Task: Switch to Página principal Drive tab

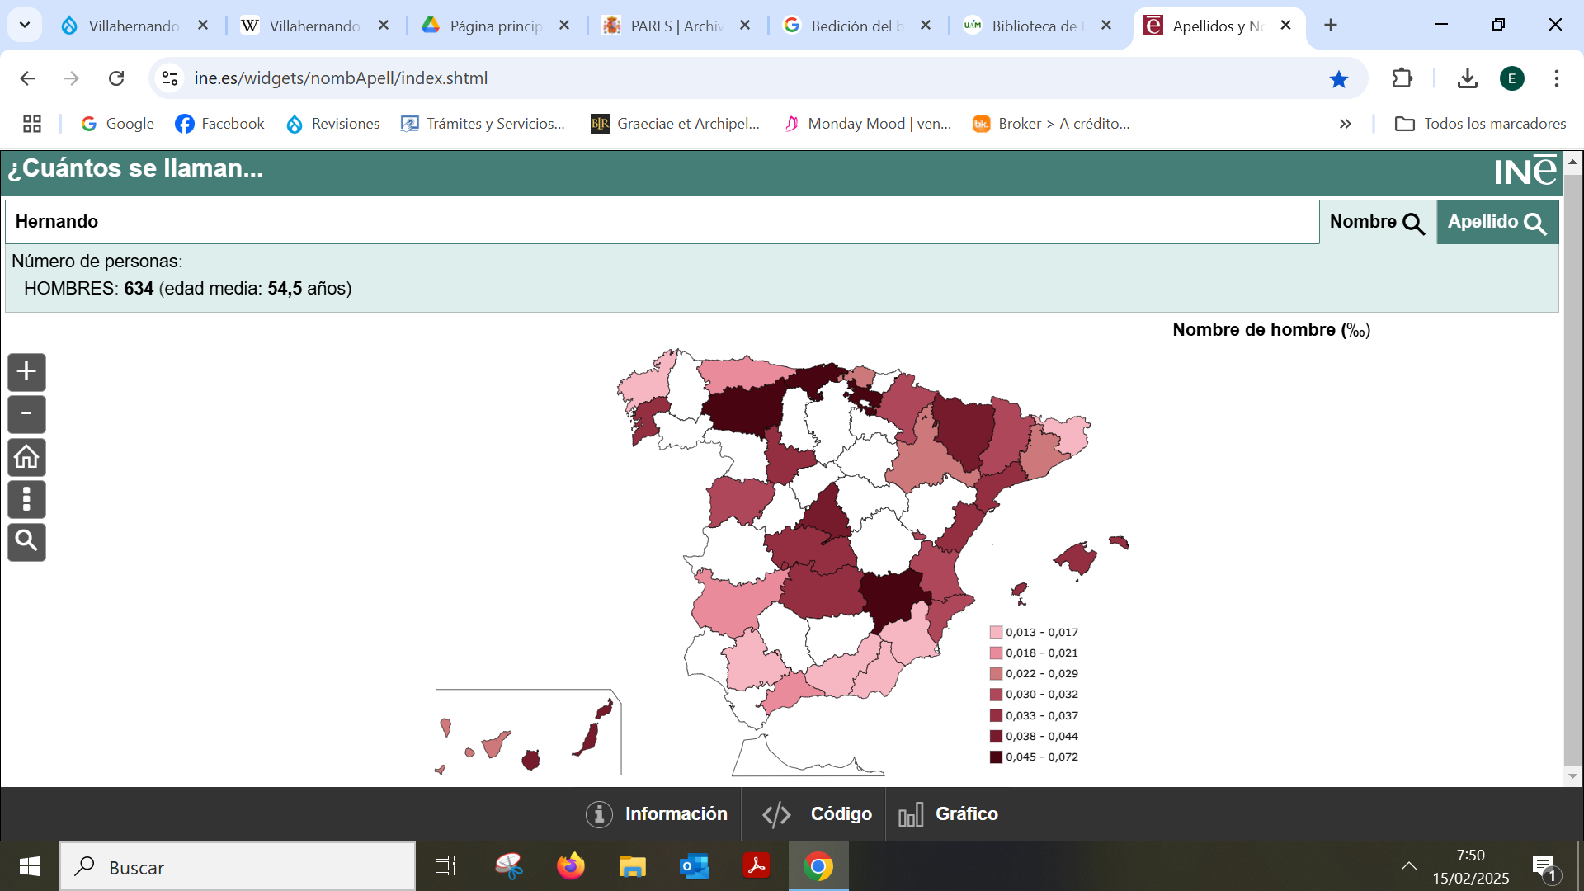Action: coord(495,26)
